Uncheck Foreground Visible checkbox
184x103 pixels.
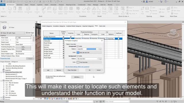point(77,46)
